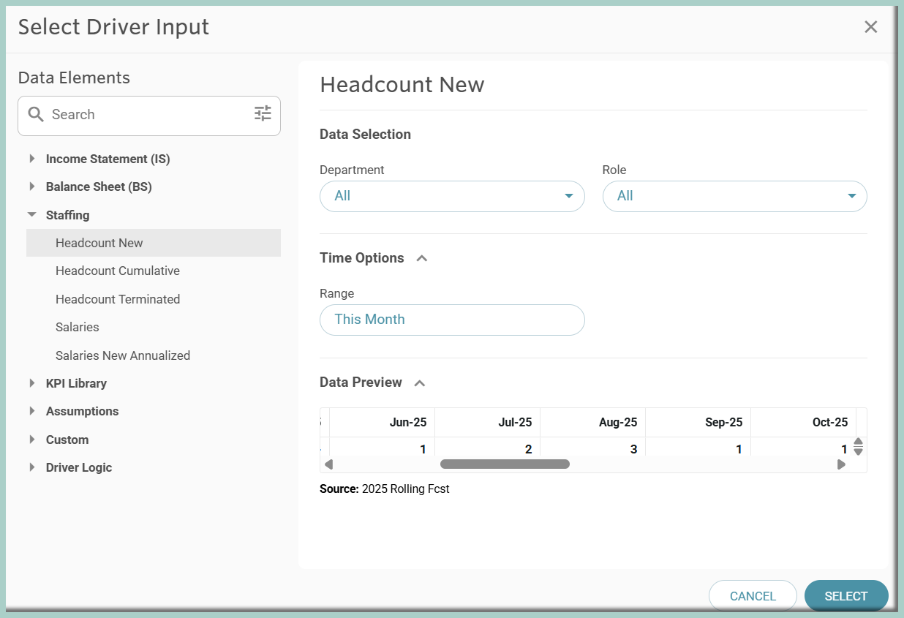
Task: Click the horizontal scrollbar thumb in preview
Action: (505, 464)
